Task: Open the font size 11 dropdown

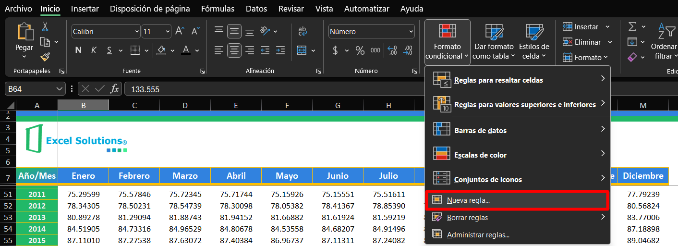Action: (x=168, y=32)
